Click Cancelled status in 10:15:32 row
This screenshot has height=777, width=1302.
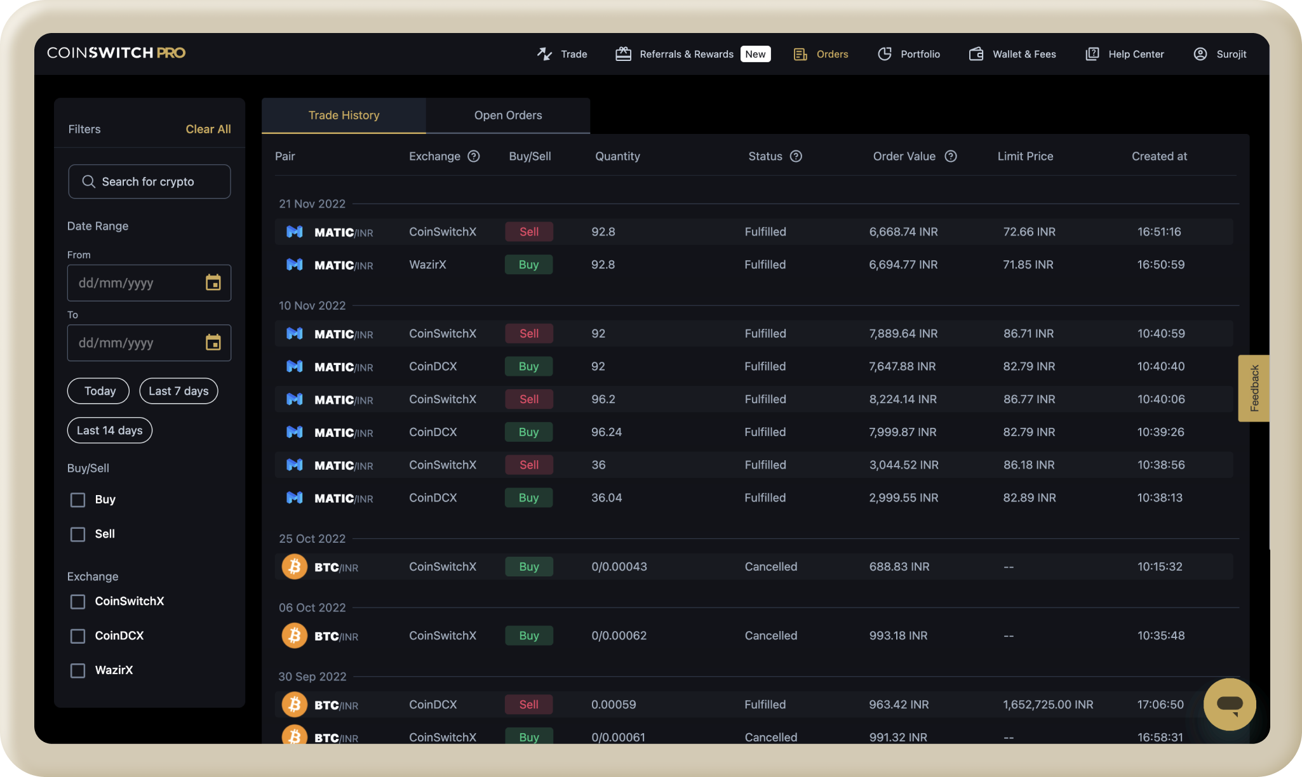point(771,567)
